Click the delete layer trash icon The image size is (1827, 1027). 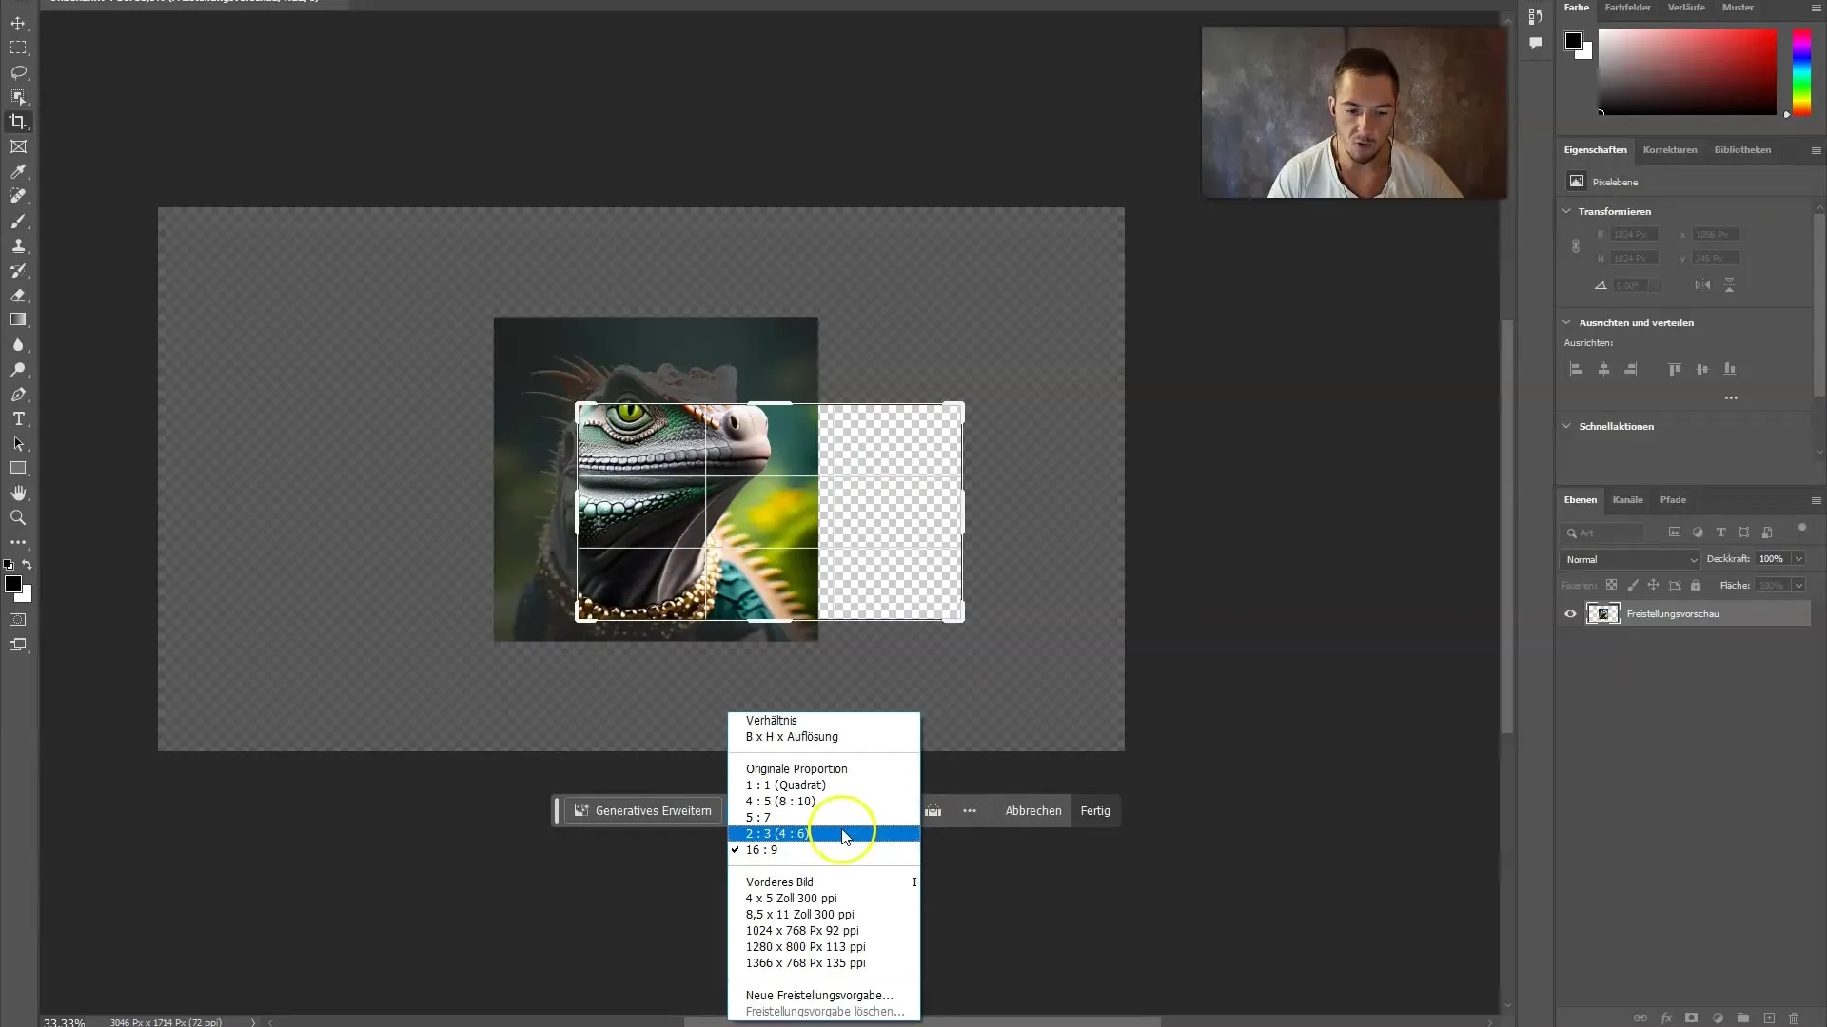click(x=1795, y=1017)
